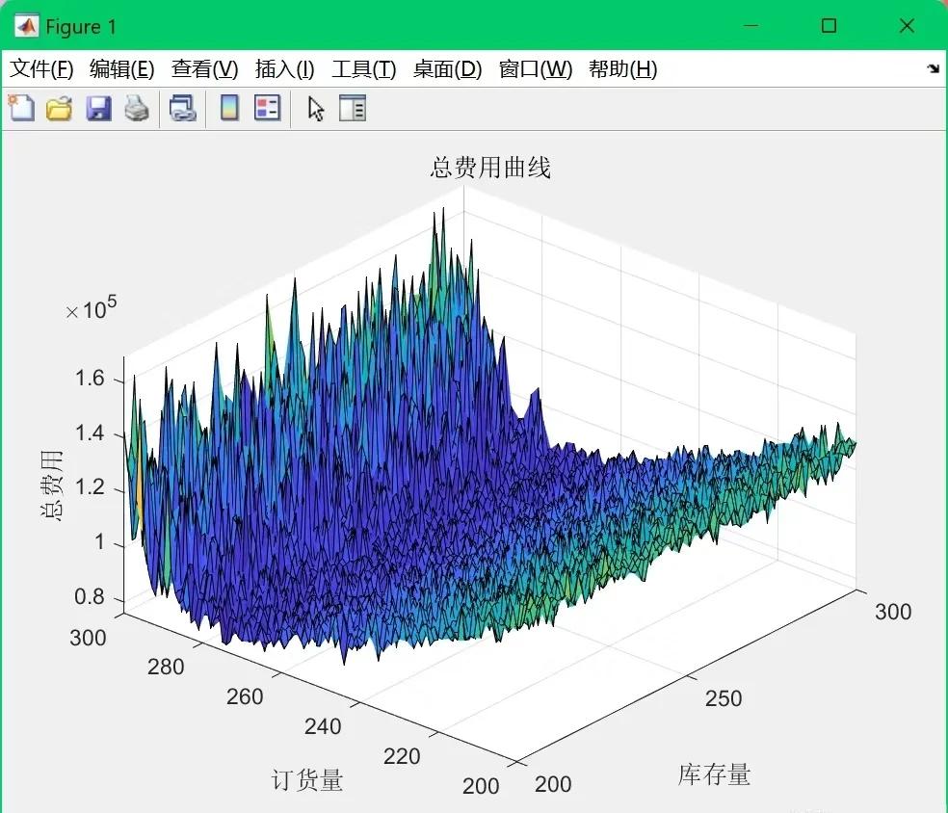Print the figure using the printer icon
The width and height of the screenshot is (948, 813).
pos(136,108)
